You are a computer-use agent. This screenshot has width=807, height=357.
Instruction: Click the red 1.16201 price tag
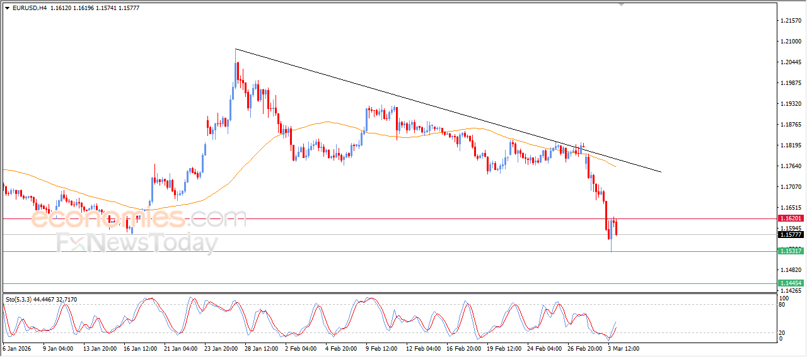pyautogui.click(x=791, y=218)
